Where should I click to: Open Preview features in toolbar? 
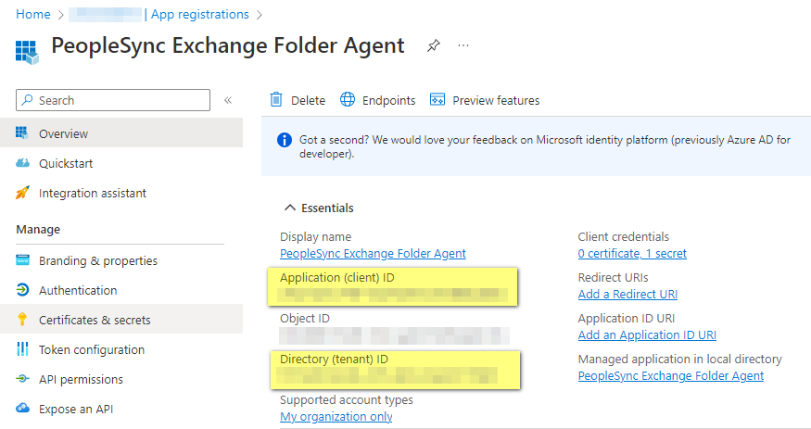[496, 101]
